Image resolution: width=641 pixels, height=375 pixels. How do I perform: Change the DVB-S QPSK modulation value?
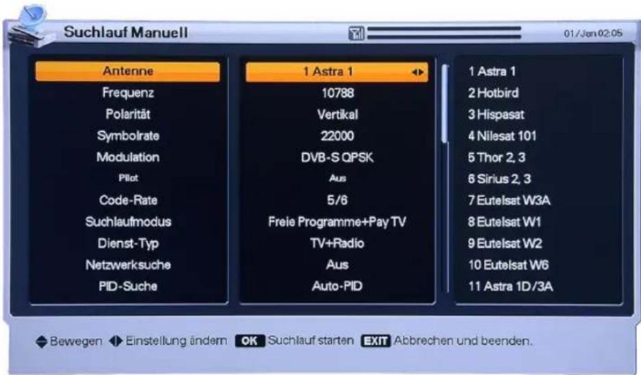tap(337, 157)
